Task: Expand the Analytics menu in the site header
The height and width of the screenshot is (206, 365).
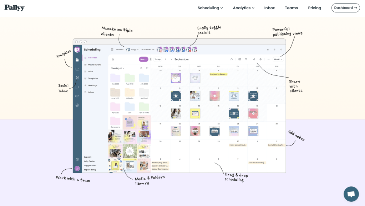Action: pos(244,8)
